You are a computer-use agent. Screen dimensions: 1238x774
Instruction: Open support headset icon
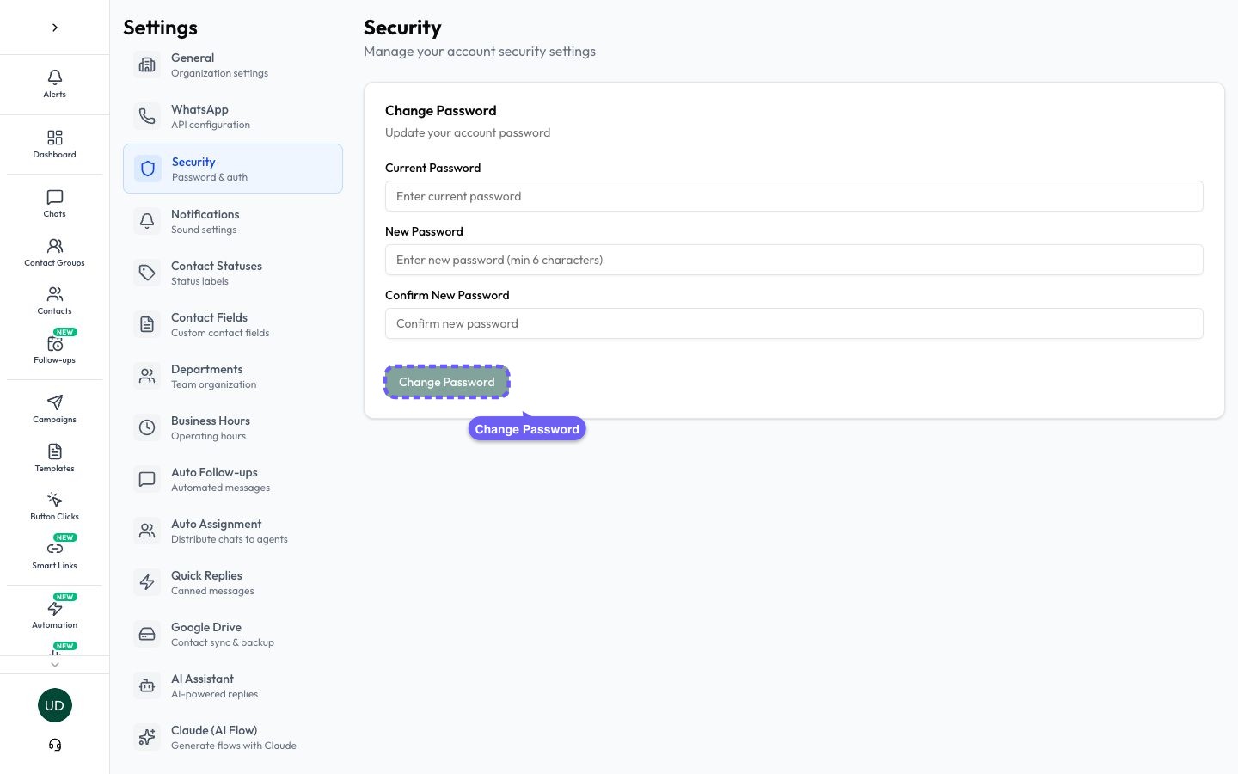(55, 745)
